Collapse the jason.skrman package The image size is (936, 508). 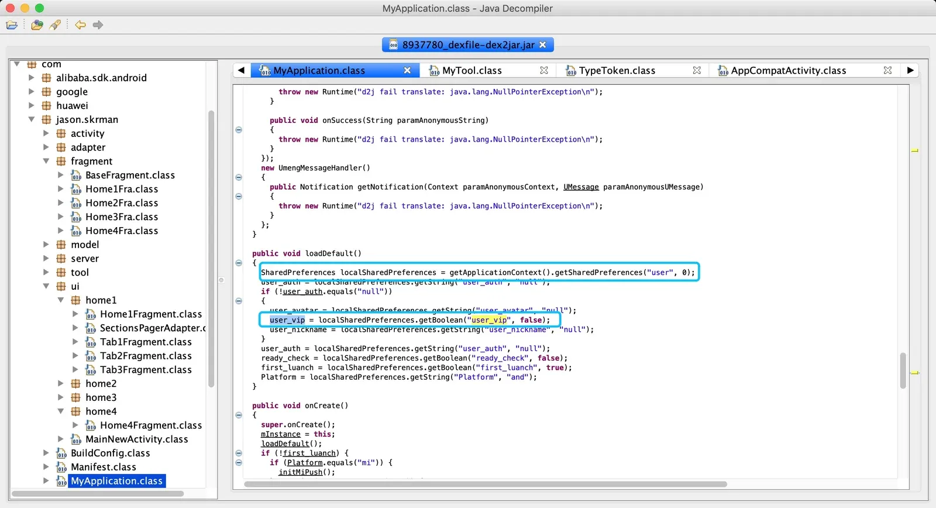[32, 119]
